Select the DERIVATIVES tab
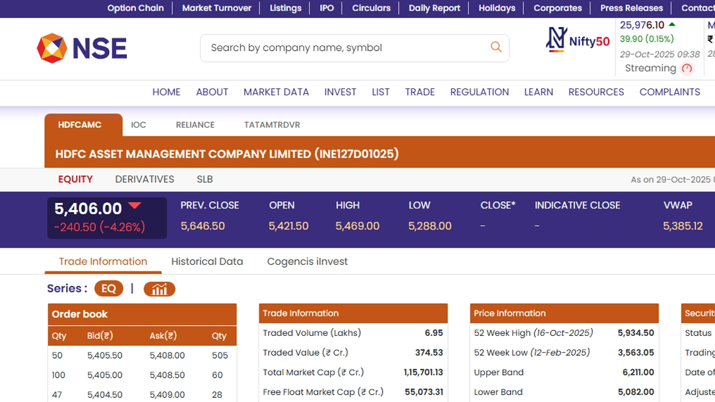This screenshot has height=402, width=715. point(144,179)
